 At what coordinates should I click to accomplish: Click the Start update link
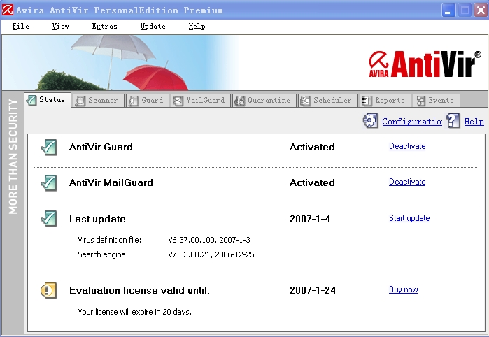tap(409, 218)
